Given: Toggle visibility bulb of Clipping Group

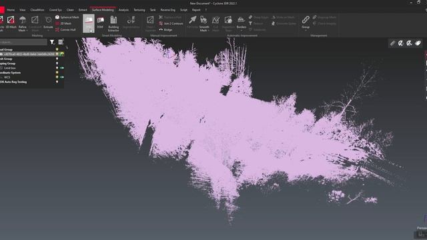Looking at the screenshot, I should click(57, 63).
